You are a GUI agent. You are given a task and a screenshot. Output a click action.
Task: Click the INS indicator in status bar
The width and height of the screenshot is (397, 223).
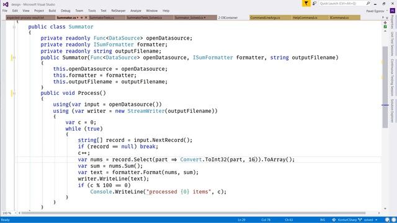[x=323, y=220]
